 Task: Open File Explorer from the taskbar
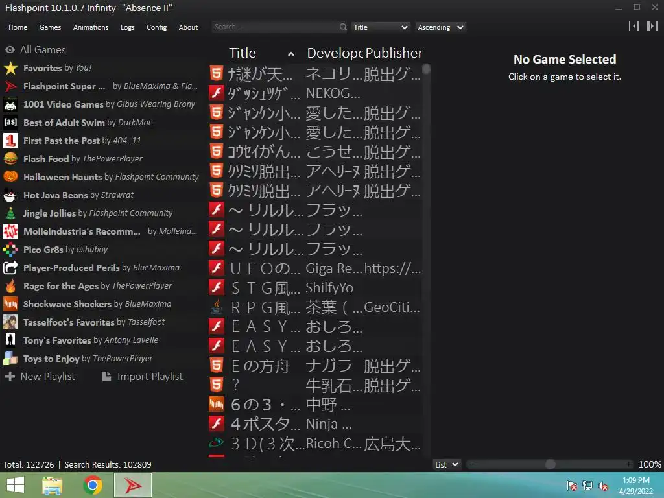click(x=53, y=485)
